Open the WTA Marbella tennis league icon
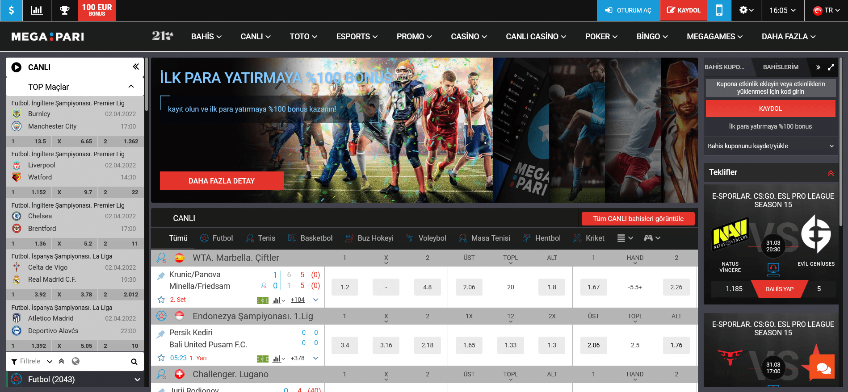Image resolution: width=848 pixels, height=392 pixels. pos(161,258)
